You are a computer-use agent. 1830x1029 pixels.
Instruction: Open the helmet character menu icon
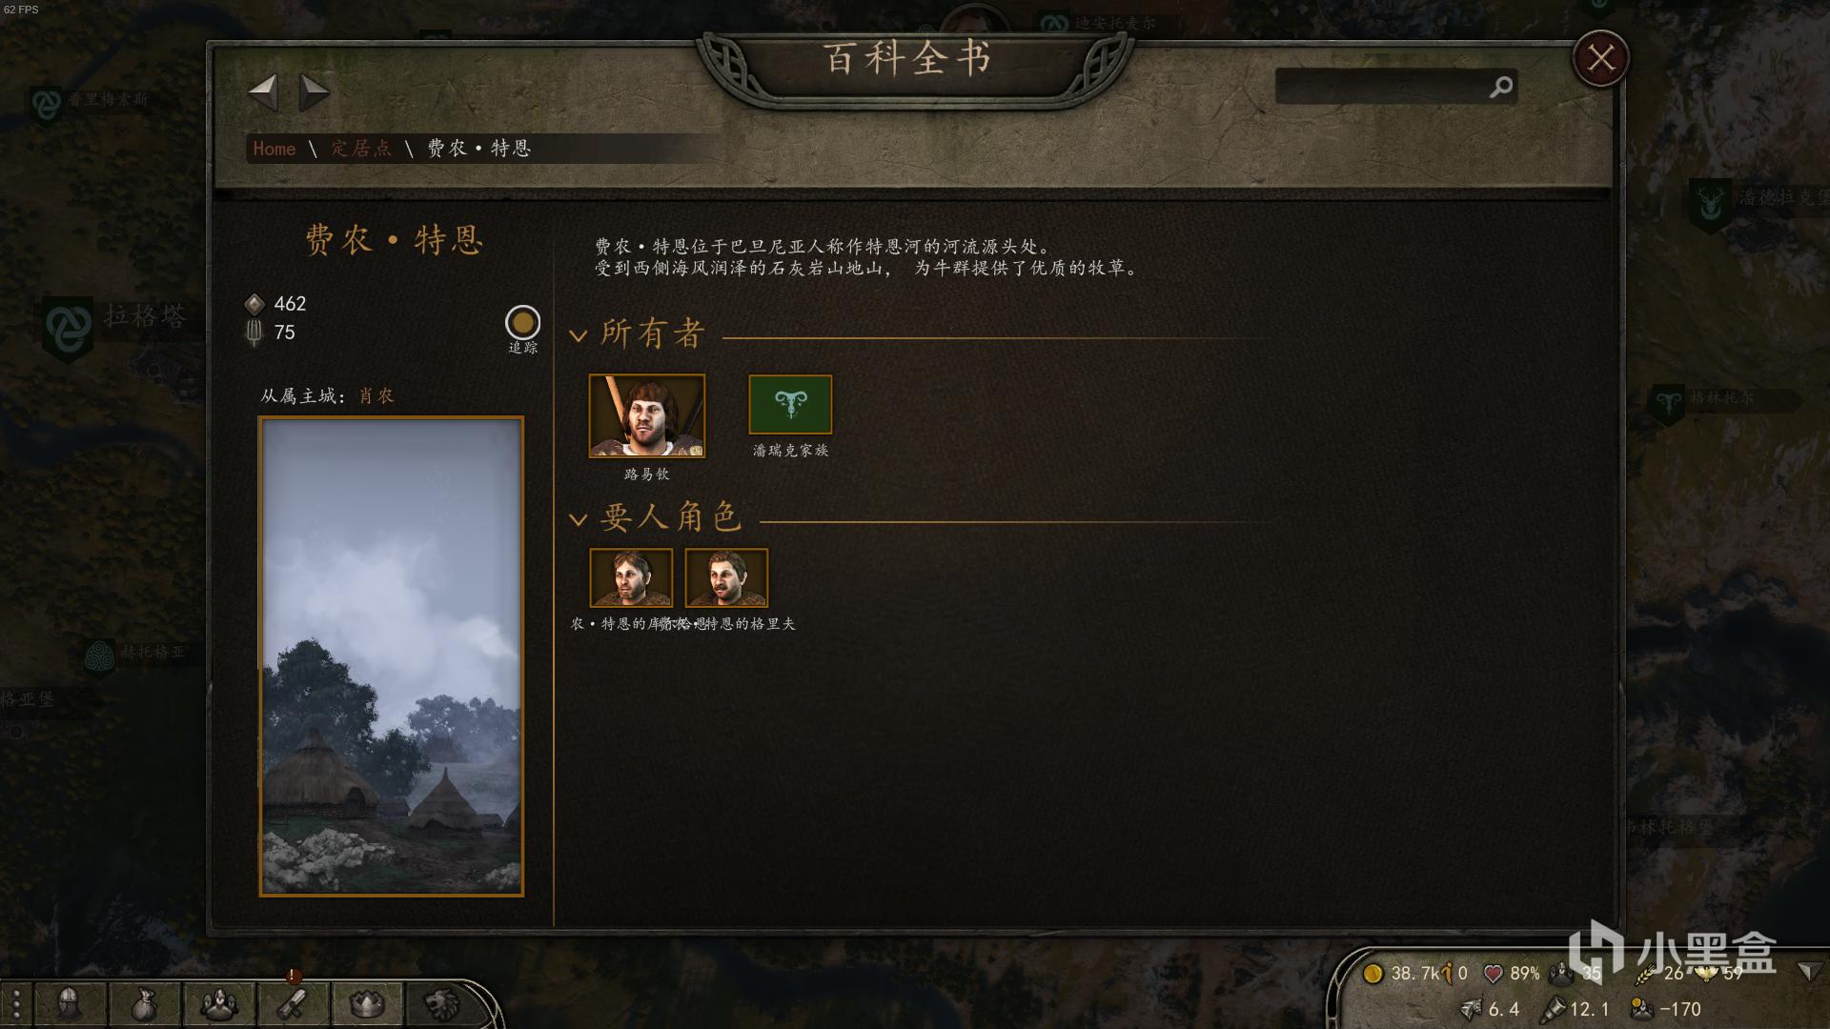coord(68,1003)
